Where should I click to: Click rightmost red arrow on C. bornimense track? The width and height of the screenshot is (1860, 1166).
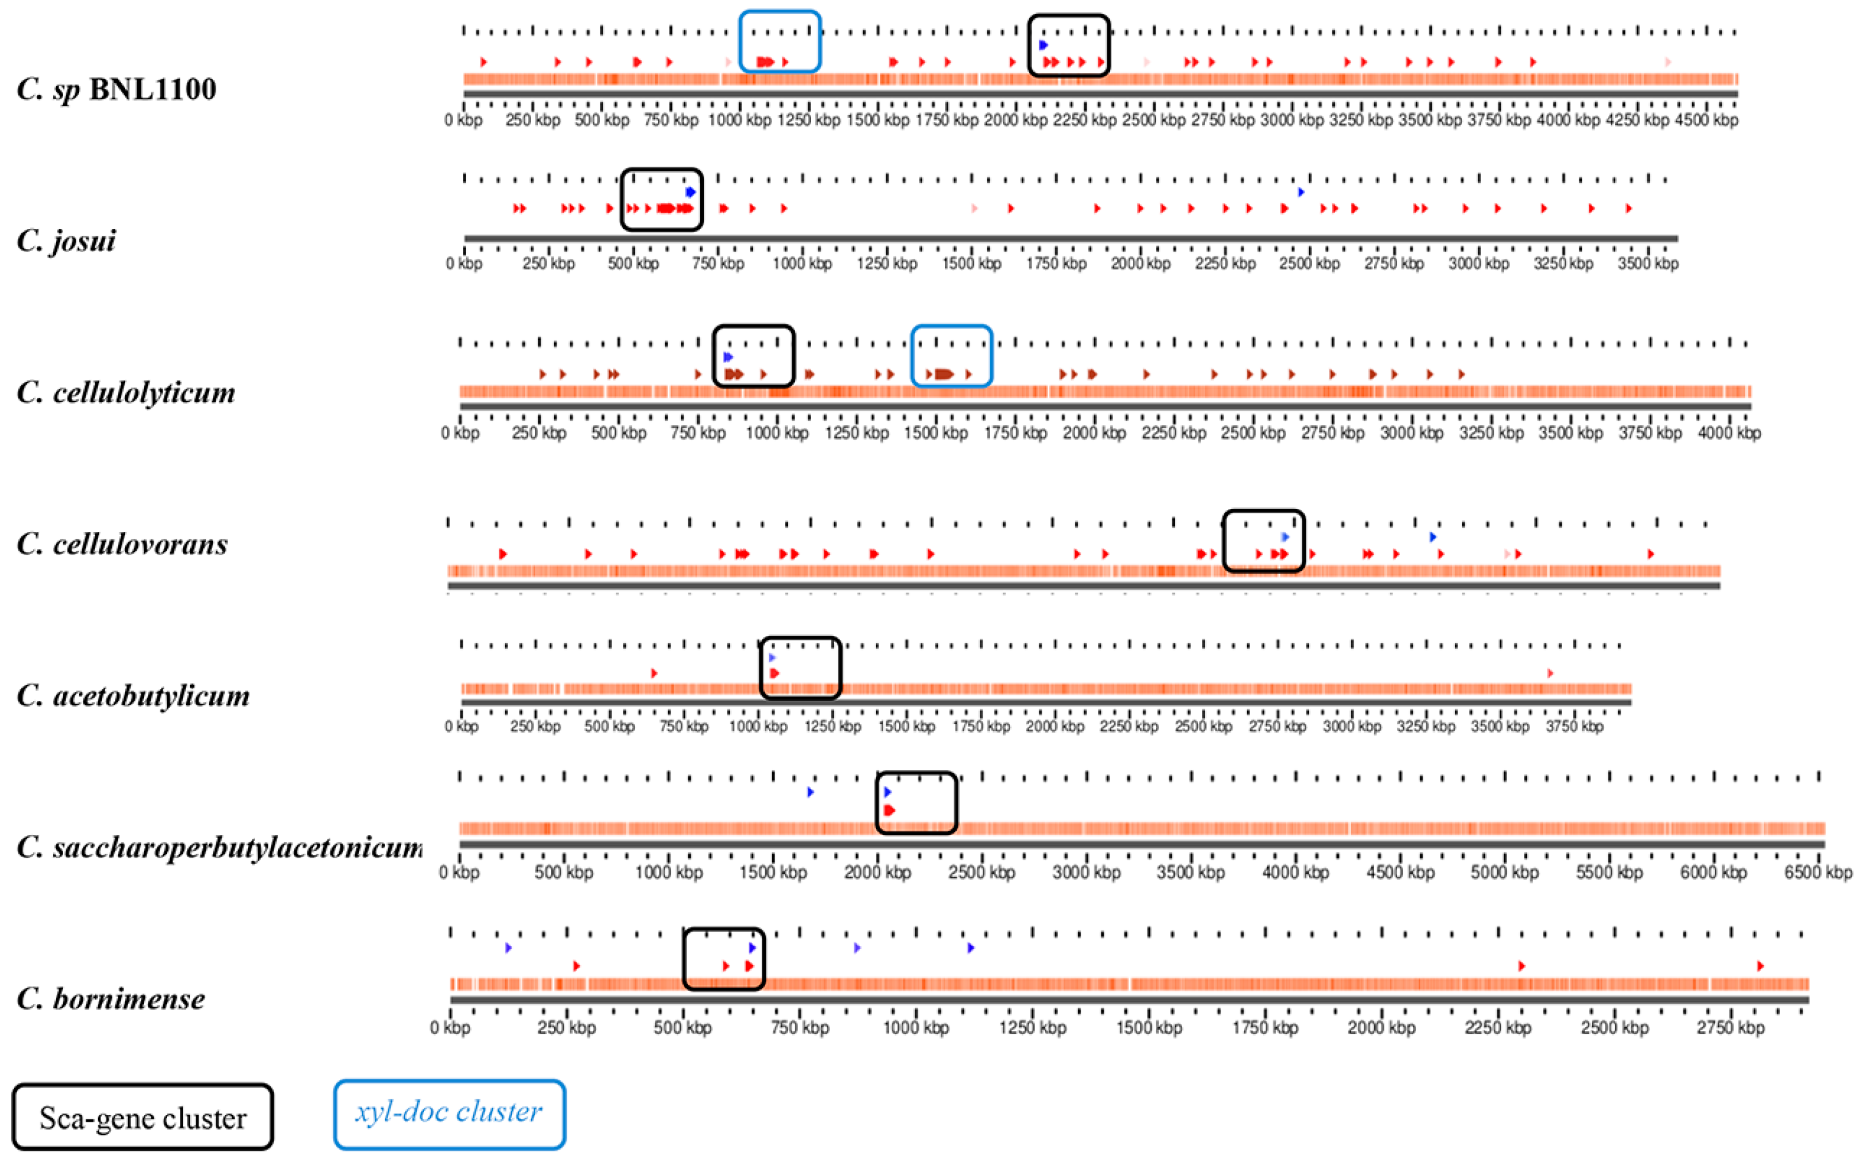pos(1760,966)
